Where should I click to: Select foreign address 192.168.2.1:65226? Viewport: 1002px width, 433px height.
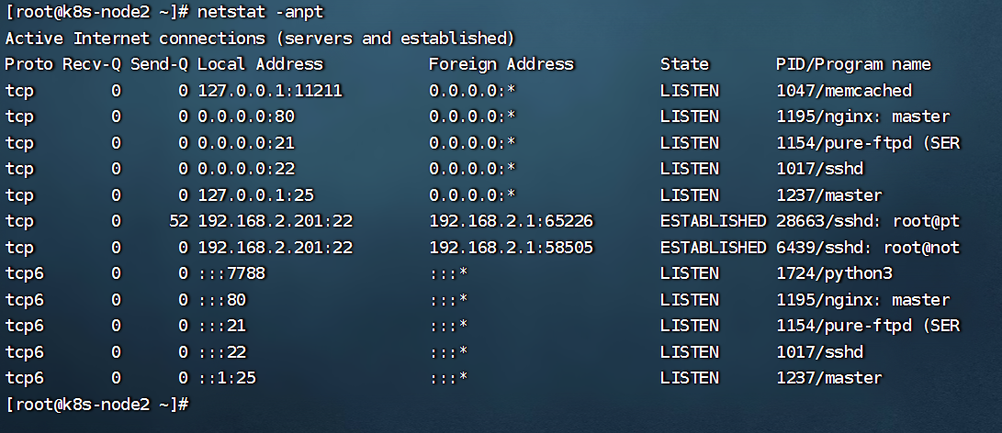click(511, 222)
